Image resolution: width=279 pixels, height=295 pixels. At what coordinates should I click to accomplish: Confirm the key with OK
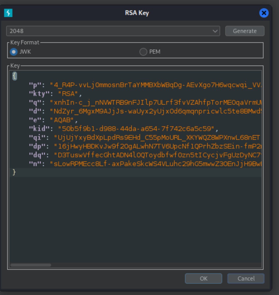pos(203,278)
